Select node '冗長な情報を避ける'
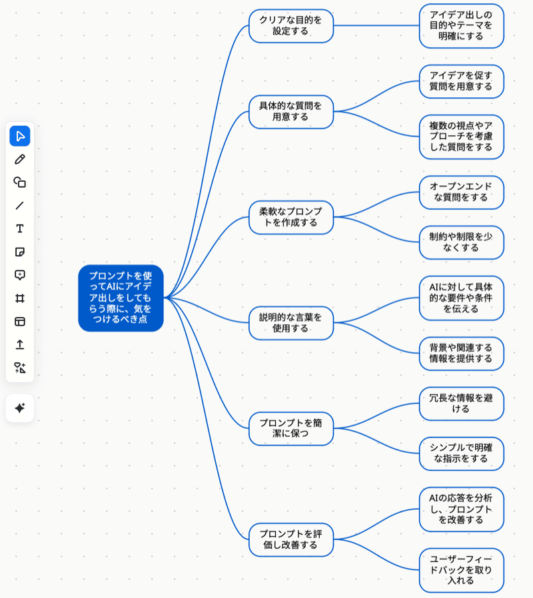This screenshot has height=598, width=533. tap(461, 404)
